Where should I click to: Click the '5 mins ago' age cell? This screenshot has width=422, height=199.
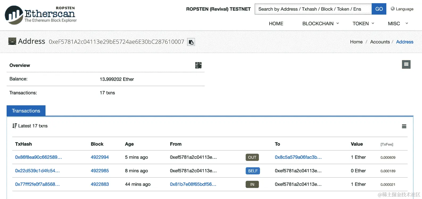[136, 157]
